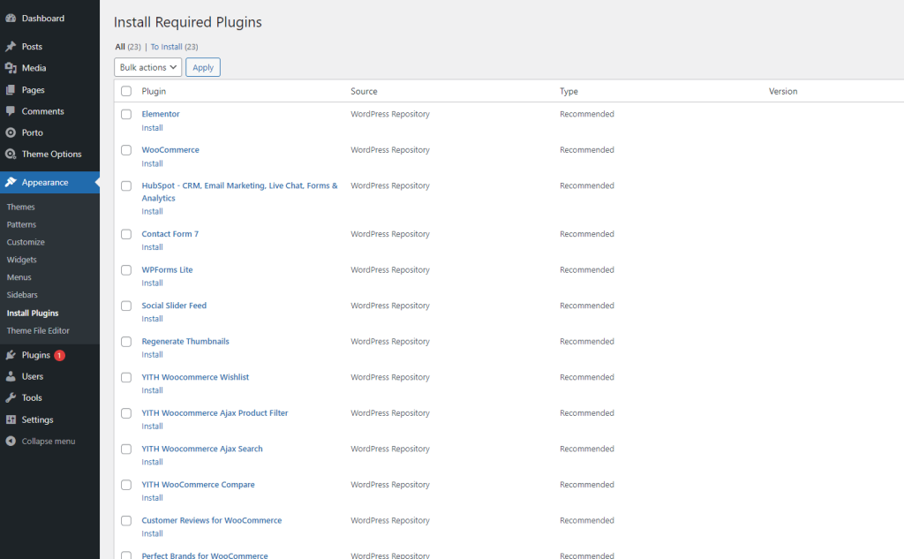Click the Comments speech bubble icon
Image resolution: width=904 pixels, height=559 pixels.
(11, 111)
